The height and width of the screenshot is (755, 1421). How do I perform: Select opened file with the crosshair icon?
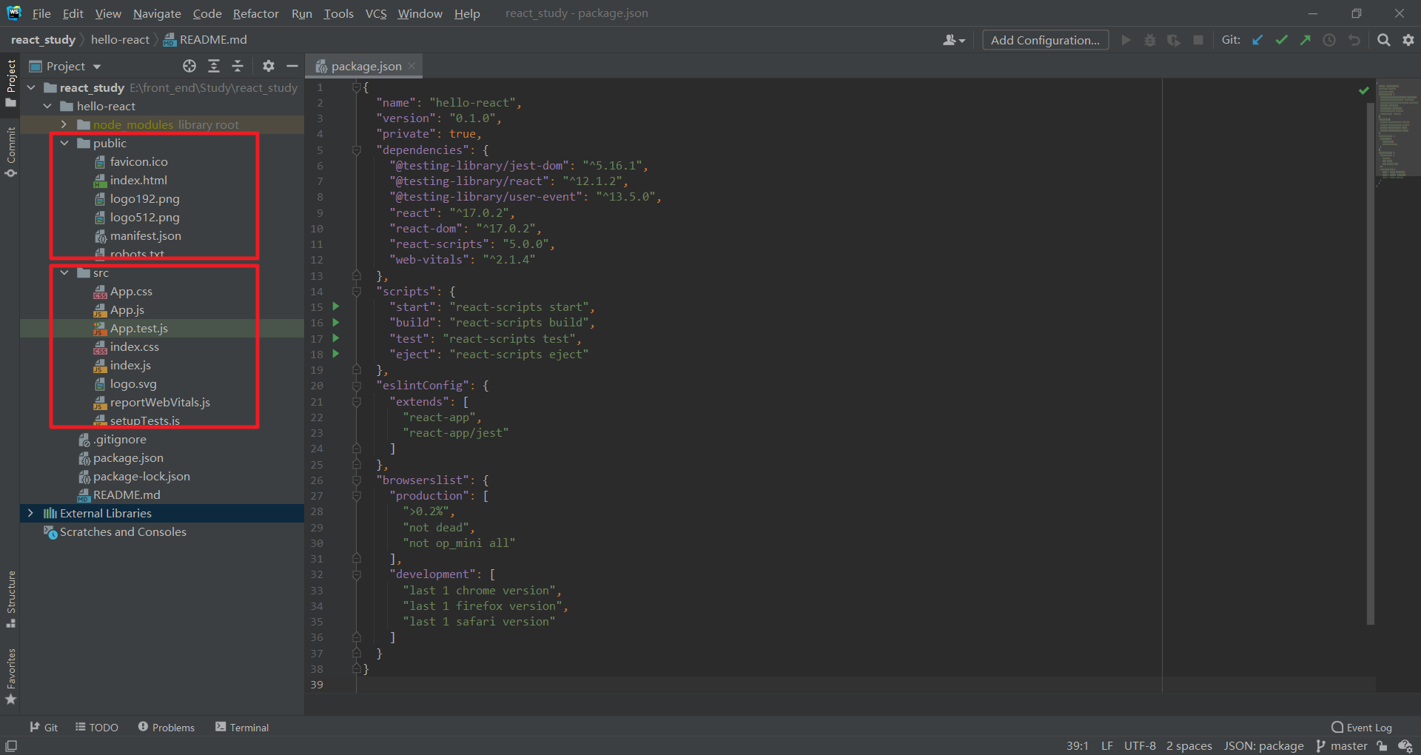click(x=189, y=66)
